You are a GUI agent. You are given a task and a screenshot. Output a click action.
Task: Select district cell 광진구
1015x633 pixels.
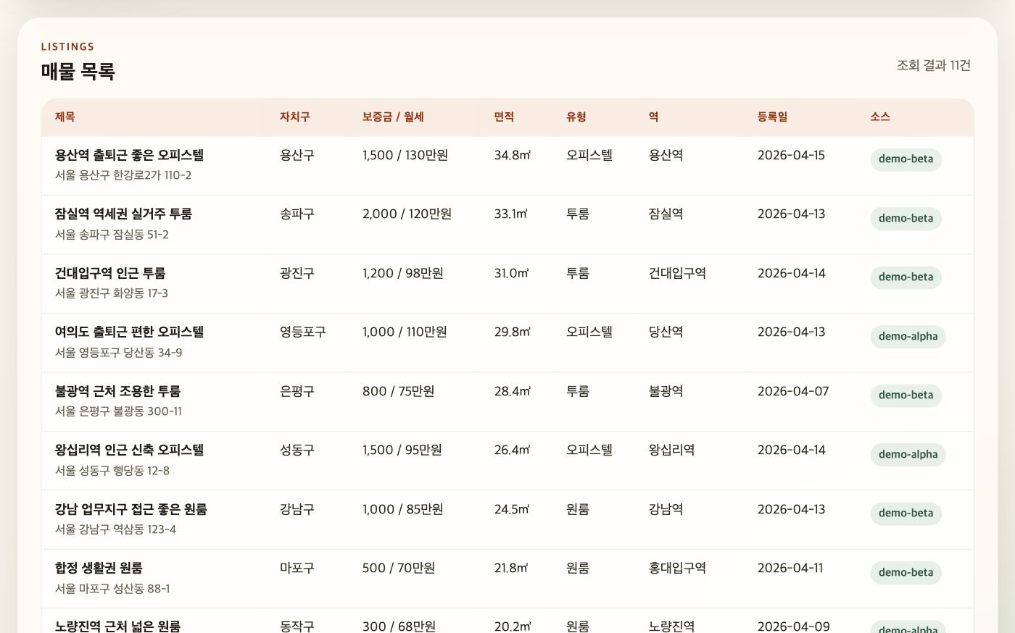(x=297, y=273)
